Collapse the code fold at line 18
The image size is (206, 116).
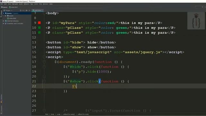point(44,67)
